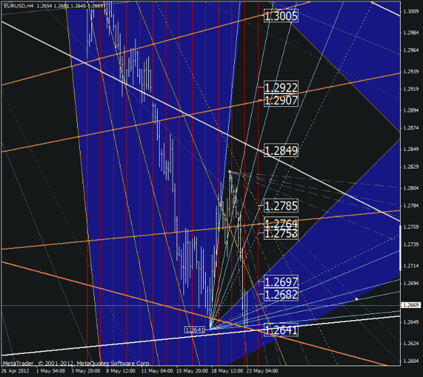Click the current price marker 1.2669
Viewport: 423px width, 377px height.
coord(411,305)
